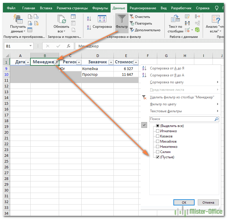Viewport: 227px width, 219px height.
Task: Toggle the (Выделить все) checkbox
Action: [x=158, y=126]
